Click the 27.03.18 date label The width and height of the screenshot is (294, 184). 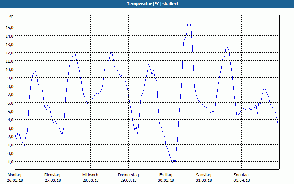click(53, 180)
